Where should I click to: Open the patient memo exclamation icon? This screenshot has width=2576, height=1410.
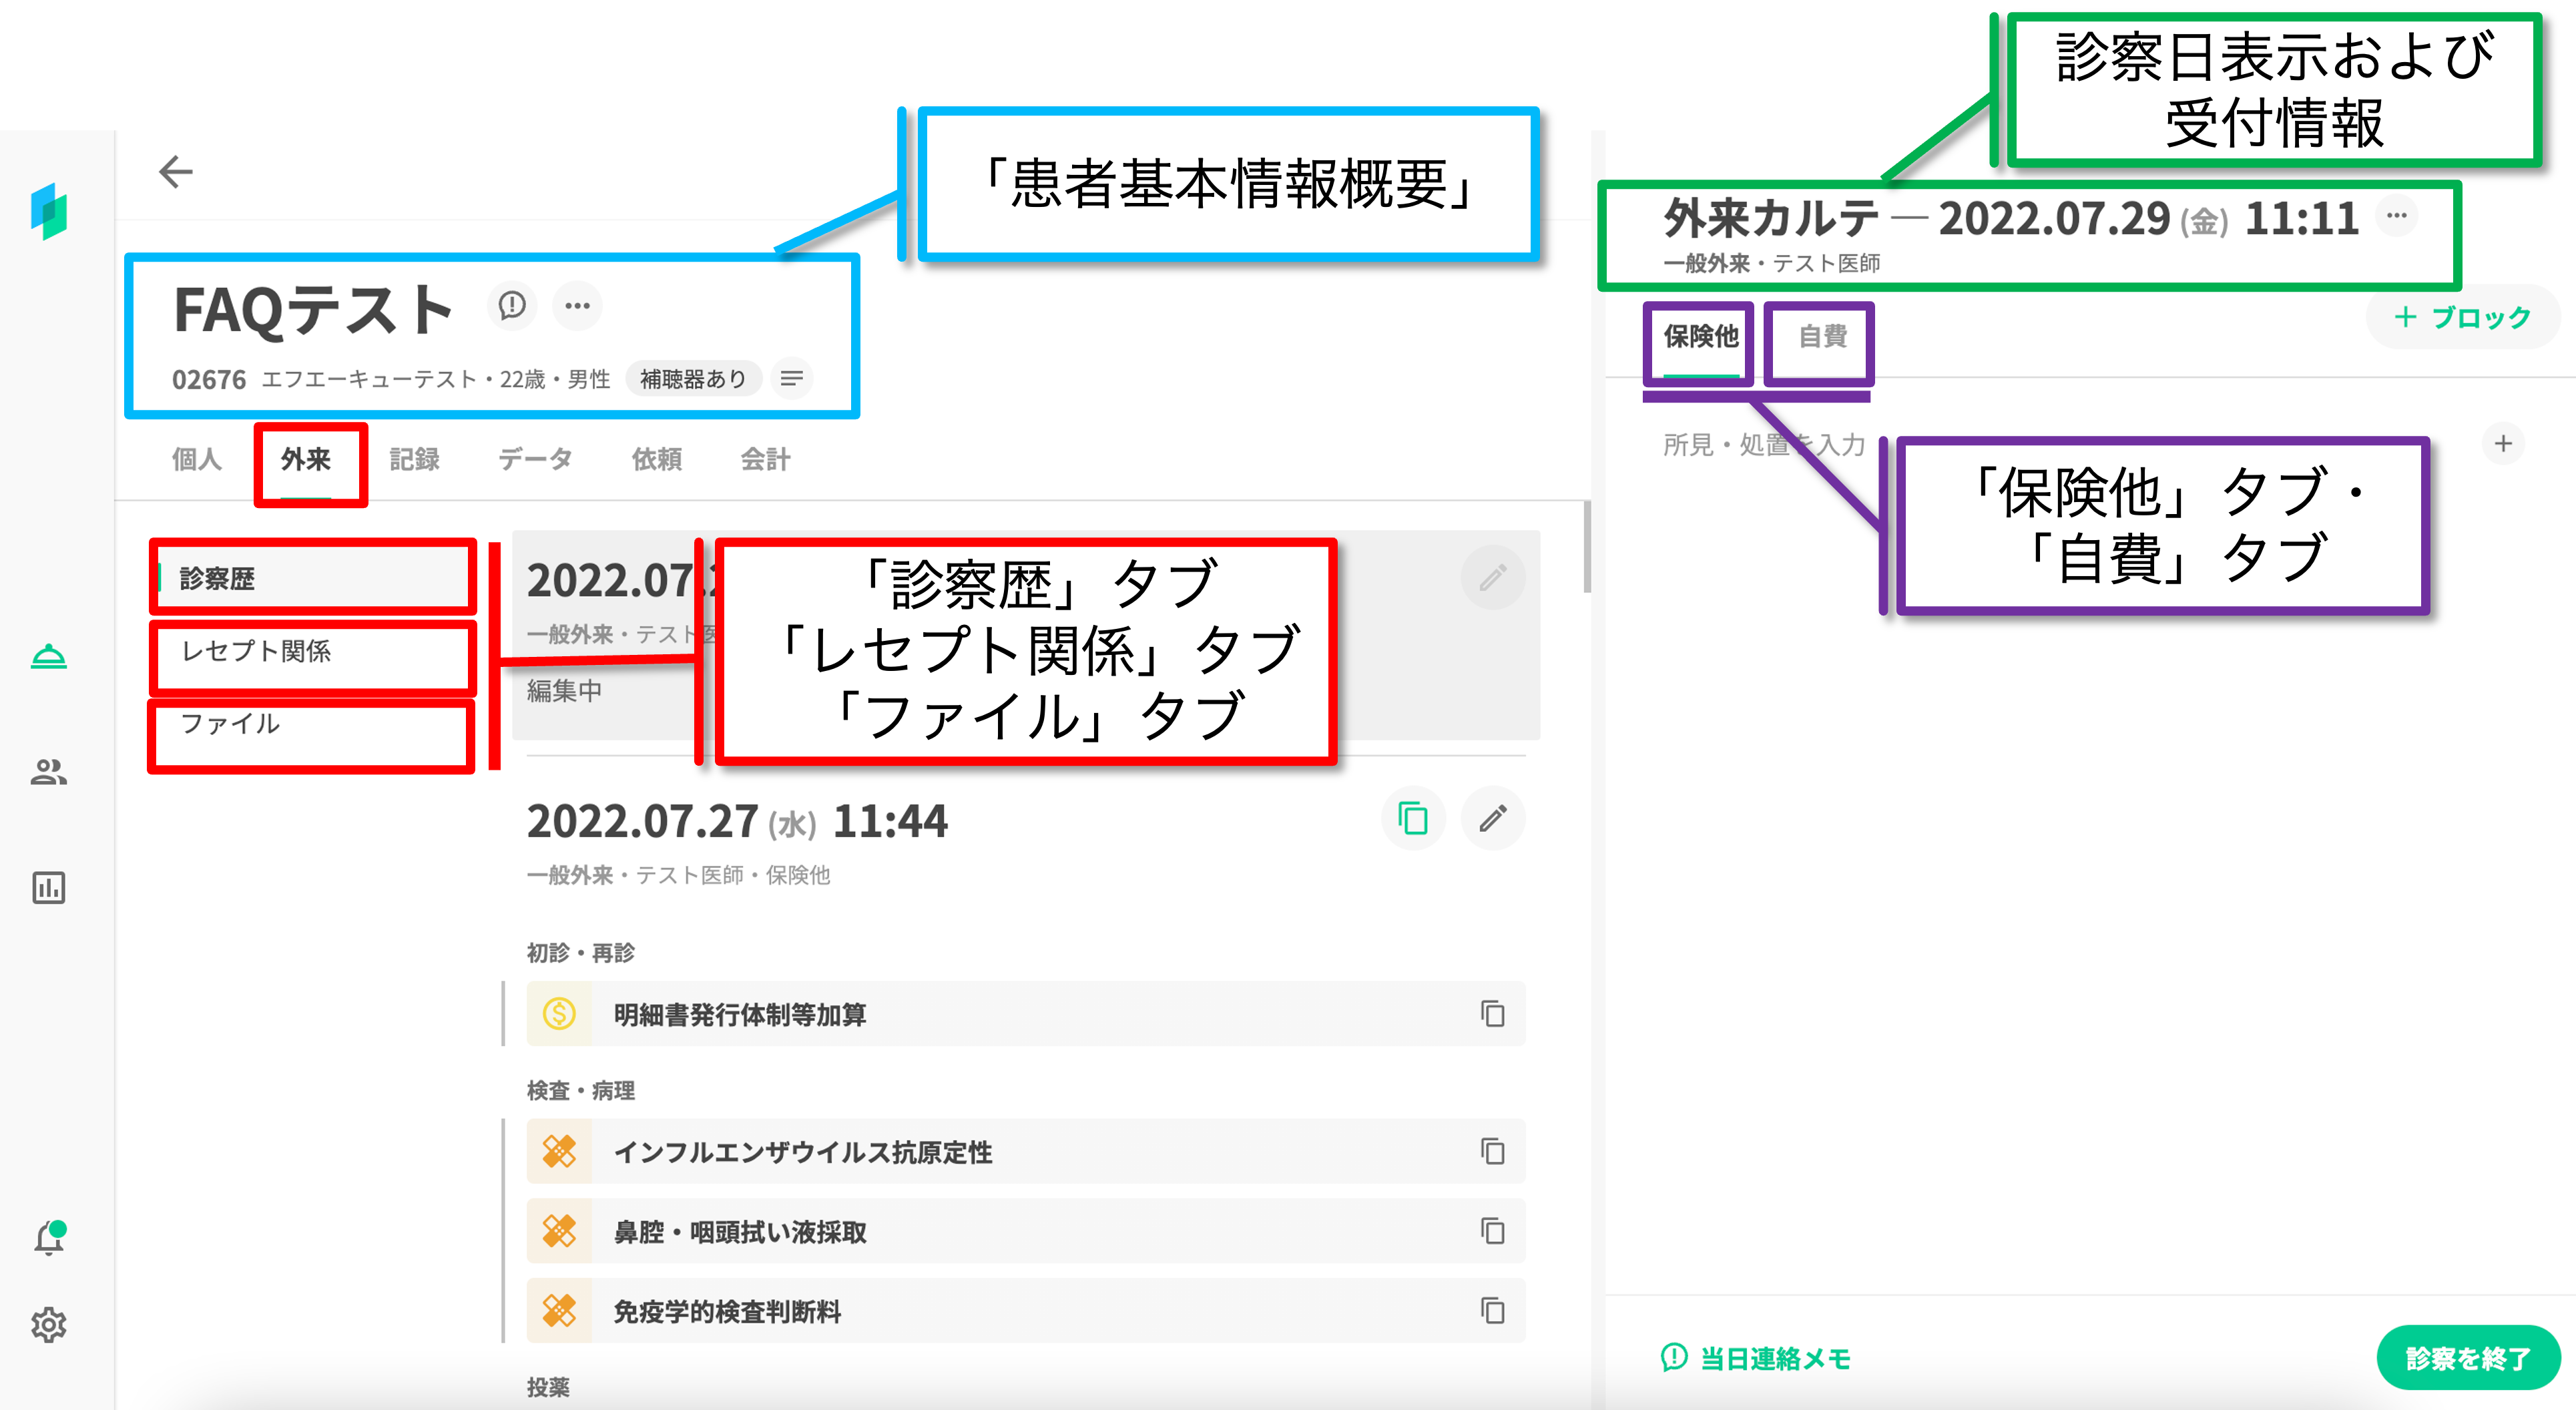coord(512,305)
